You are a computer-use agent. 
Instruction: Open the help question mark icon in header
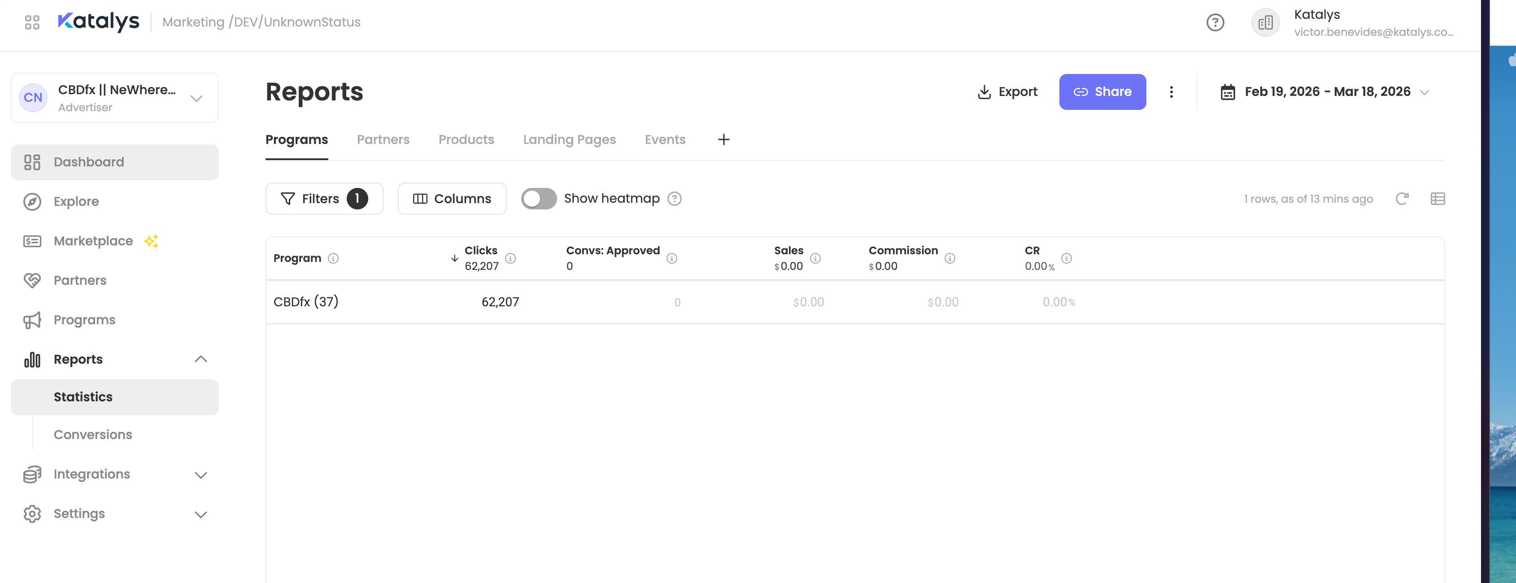1215,22
